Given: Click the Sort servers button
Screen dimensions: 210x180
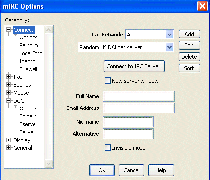Looking at the screenshot, I should click(189, 68).
